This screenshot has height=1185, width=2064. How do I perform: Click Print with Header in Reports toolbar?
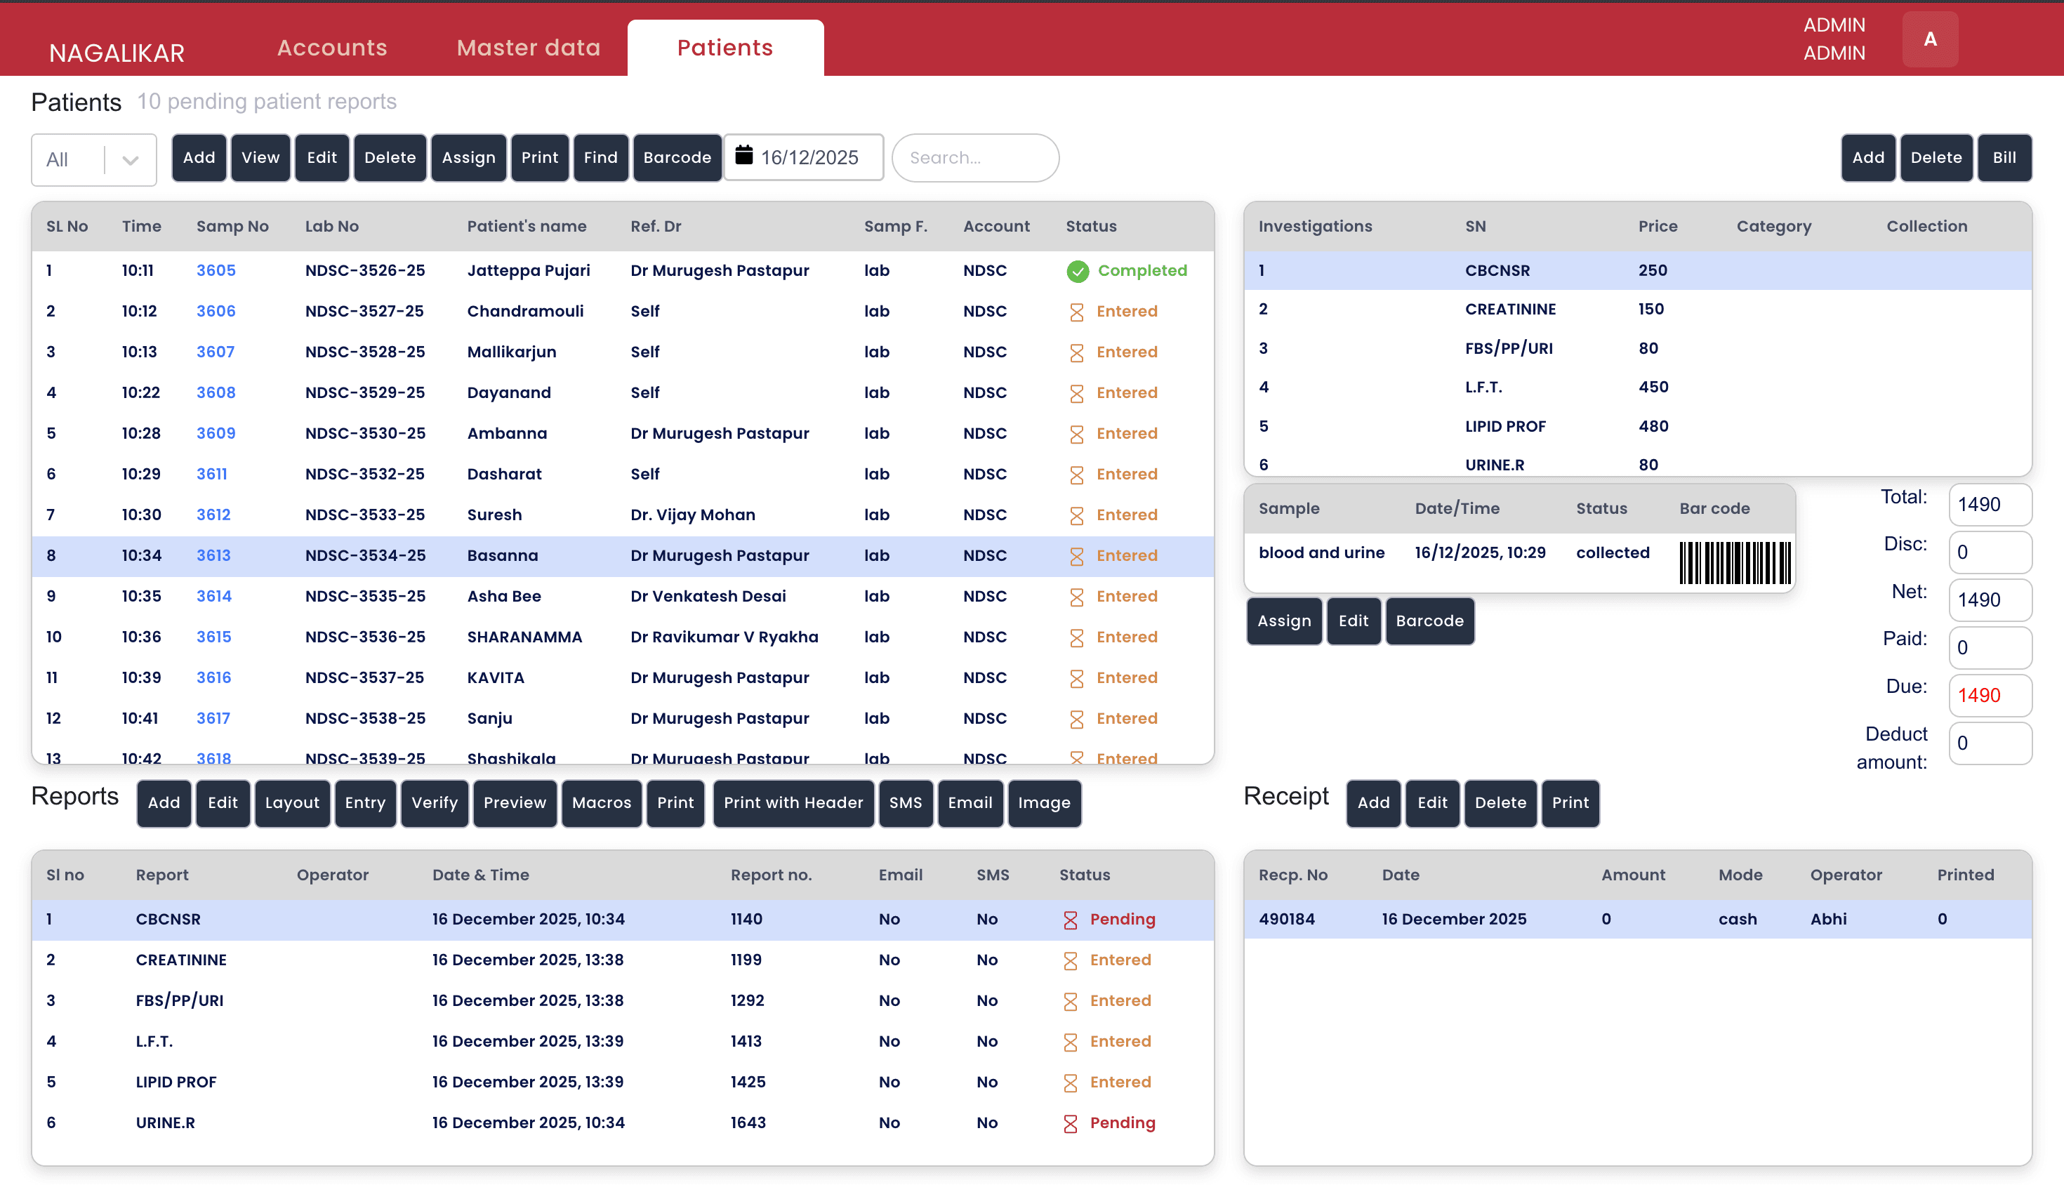[793, 803]
